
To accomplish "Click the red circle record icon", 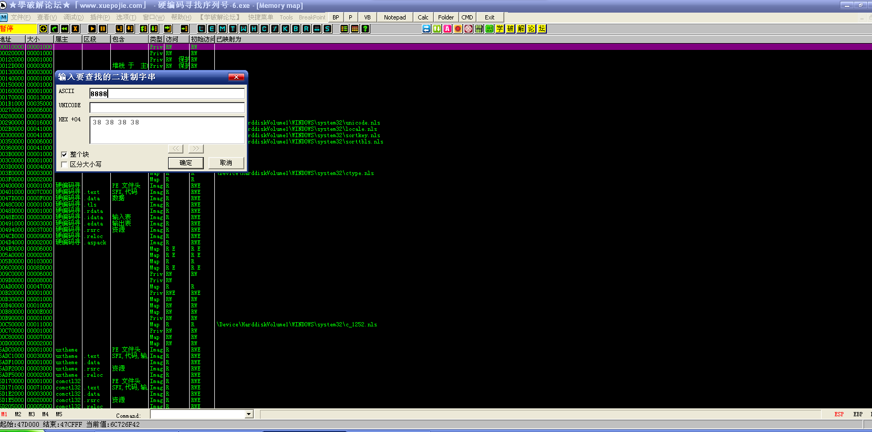I will pos(458,29).
